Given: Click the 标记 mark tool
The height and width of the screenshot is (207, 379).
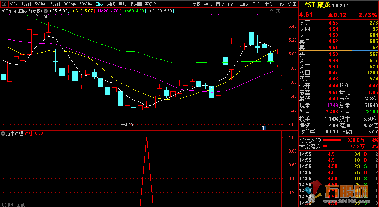Looking at the screenshot, I should 268,4.
